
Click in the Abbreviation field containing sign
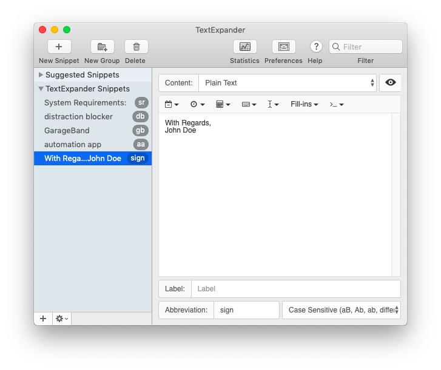[246, 310]
